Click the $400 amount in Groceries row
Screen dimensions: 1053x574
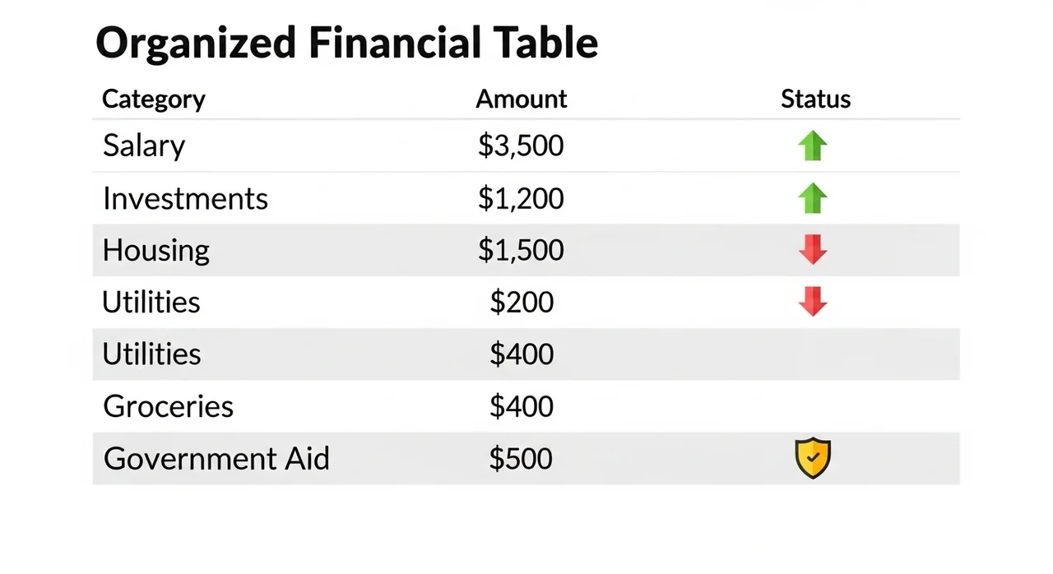522,406
